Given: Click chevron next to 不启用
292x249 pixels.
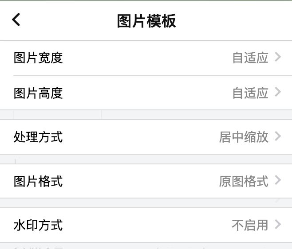Looking at the screenshot, I should [278, 225].
